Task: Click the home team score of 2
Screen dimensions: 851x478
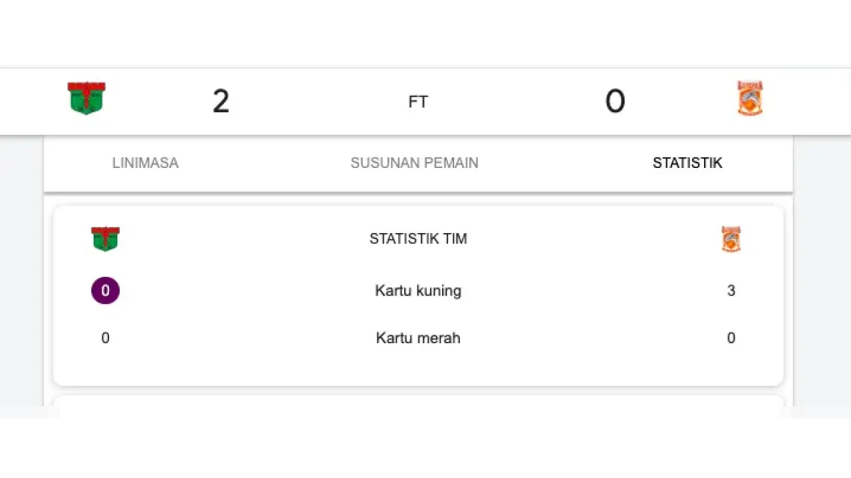Action: coord(221,101)
